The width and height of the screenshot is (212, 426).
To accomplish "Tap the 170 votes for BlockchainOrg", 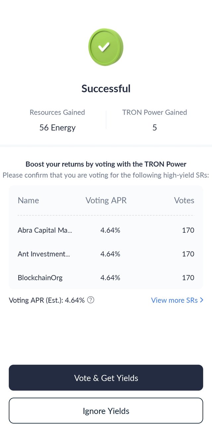I will pos(188,278).
